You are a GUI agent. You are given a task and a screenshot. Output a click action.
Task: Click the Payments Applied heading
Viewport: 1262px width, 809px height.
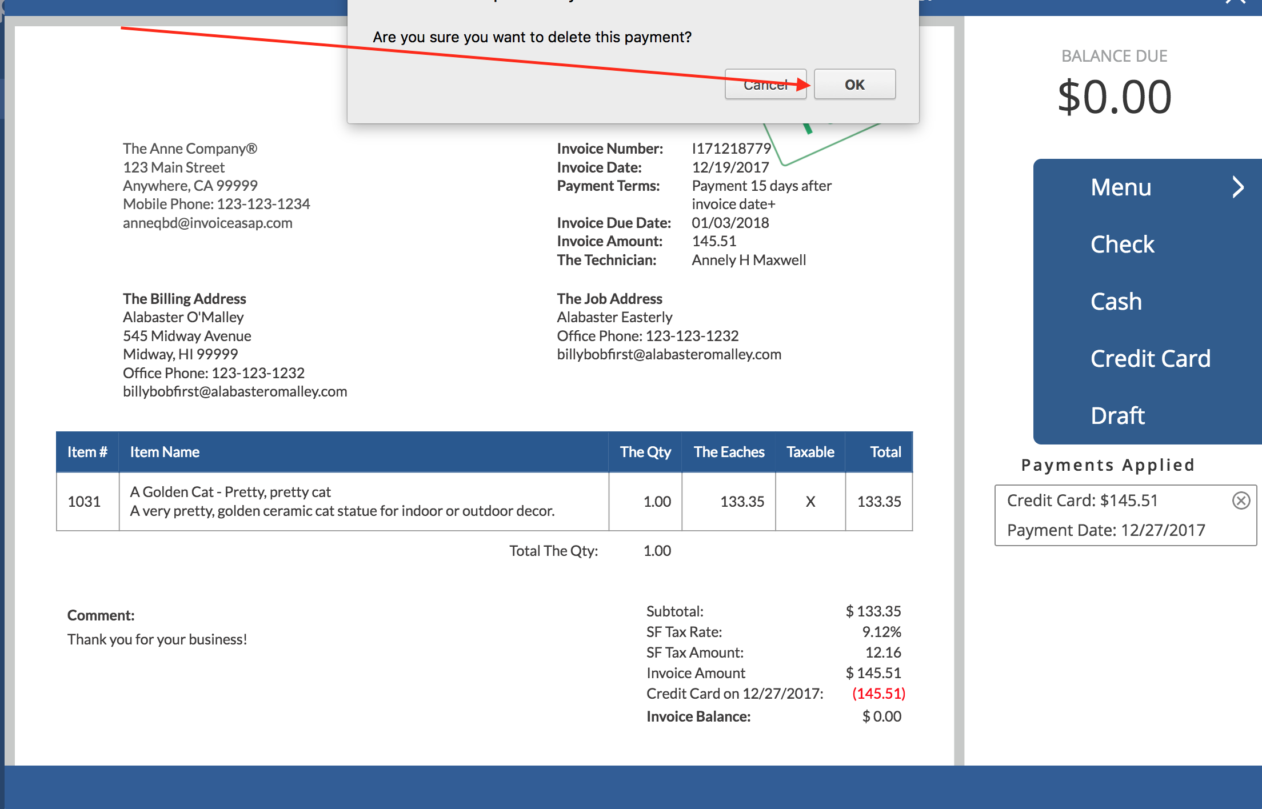click(1108, 465)
